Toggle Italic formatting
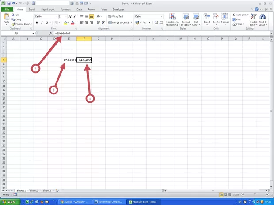 coord(42,22)
